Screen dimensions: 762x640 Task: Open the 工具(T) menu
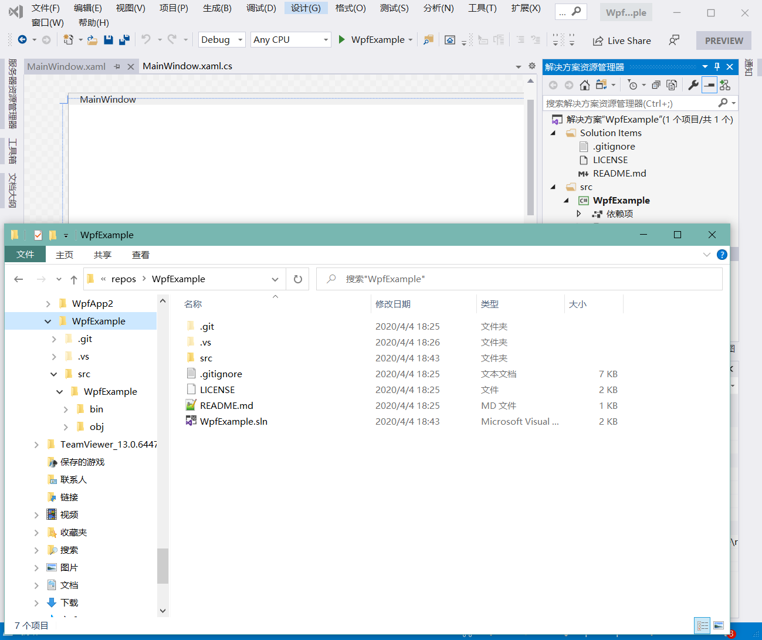(482, 8)
